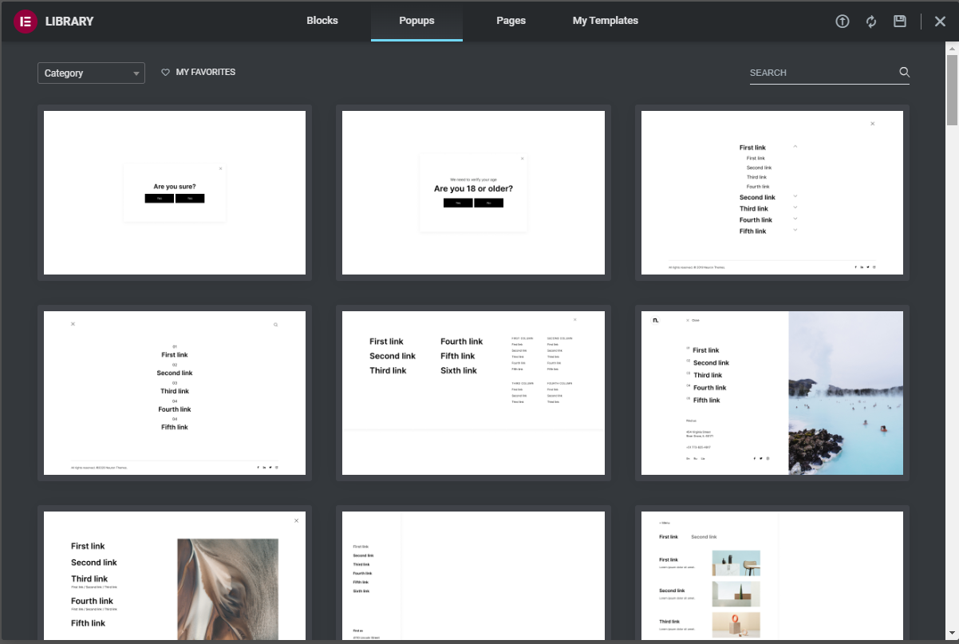Open the import template upload icon
The width and height of the screenshot is (959, 644).
(843, 22)
